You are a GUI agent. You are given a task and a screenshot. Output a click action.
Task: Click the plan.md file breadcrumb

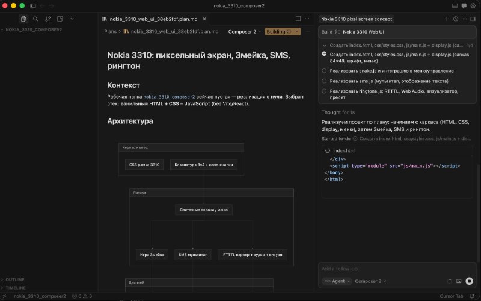[171, 32]
